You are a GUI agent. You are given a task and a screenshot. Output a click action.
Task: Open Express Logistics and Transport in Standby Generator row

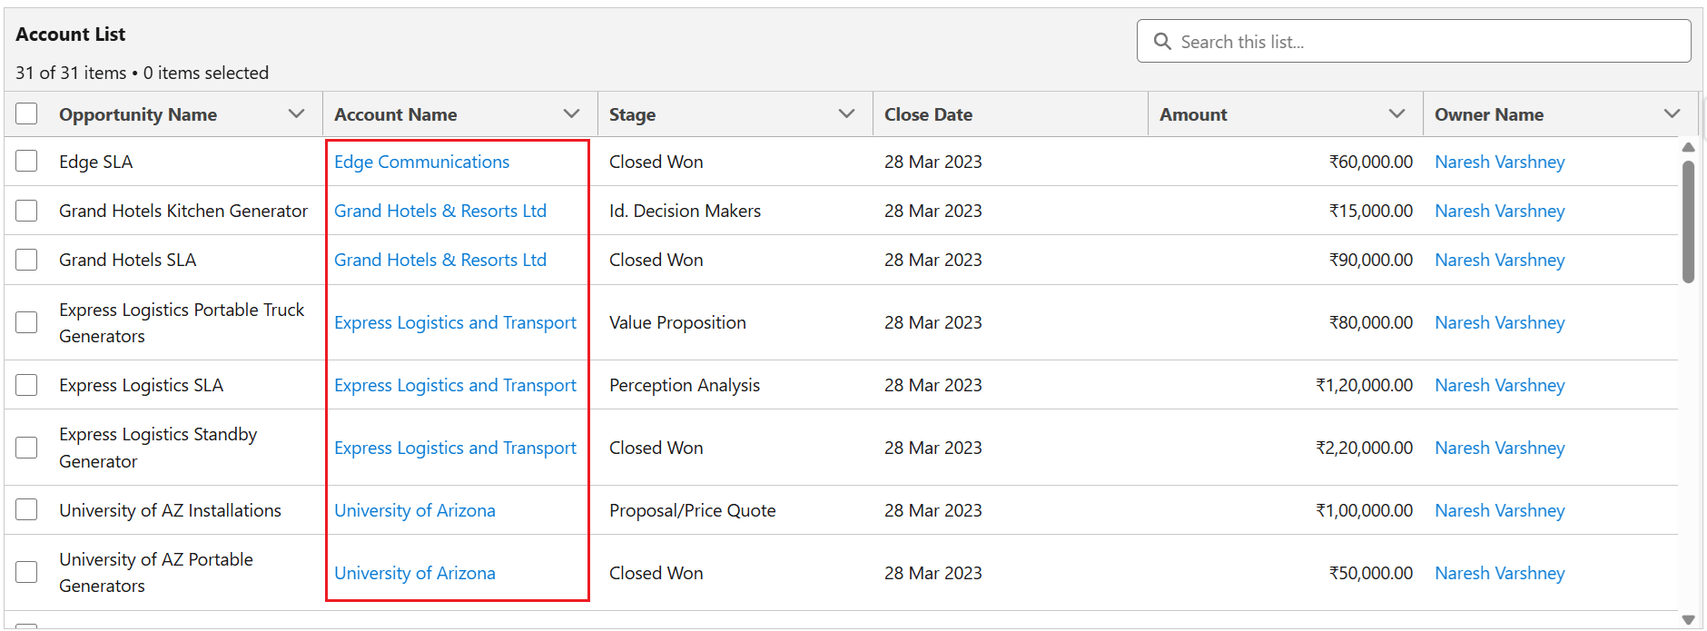(455, 448)
